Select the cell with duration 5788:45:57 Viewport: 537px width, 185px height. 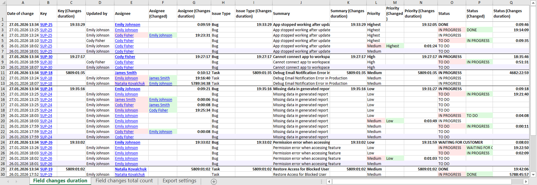tap(511, 175)
